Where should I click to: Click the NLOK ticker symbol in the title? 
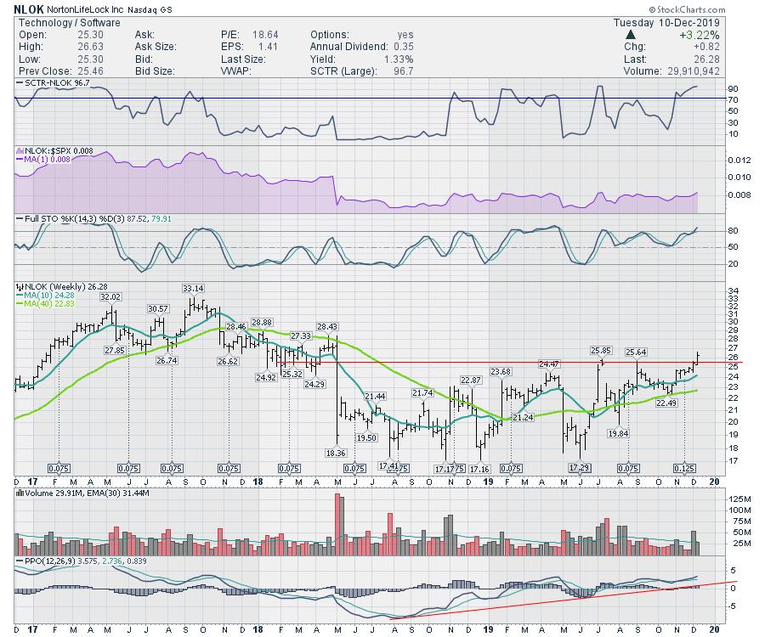click(29, 9)
